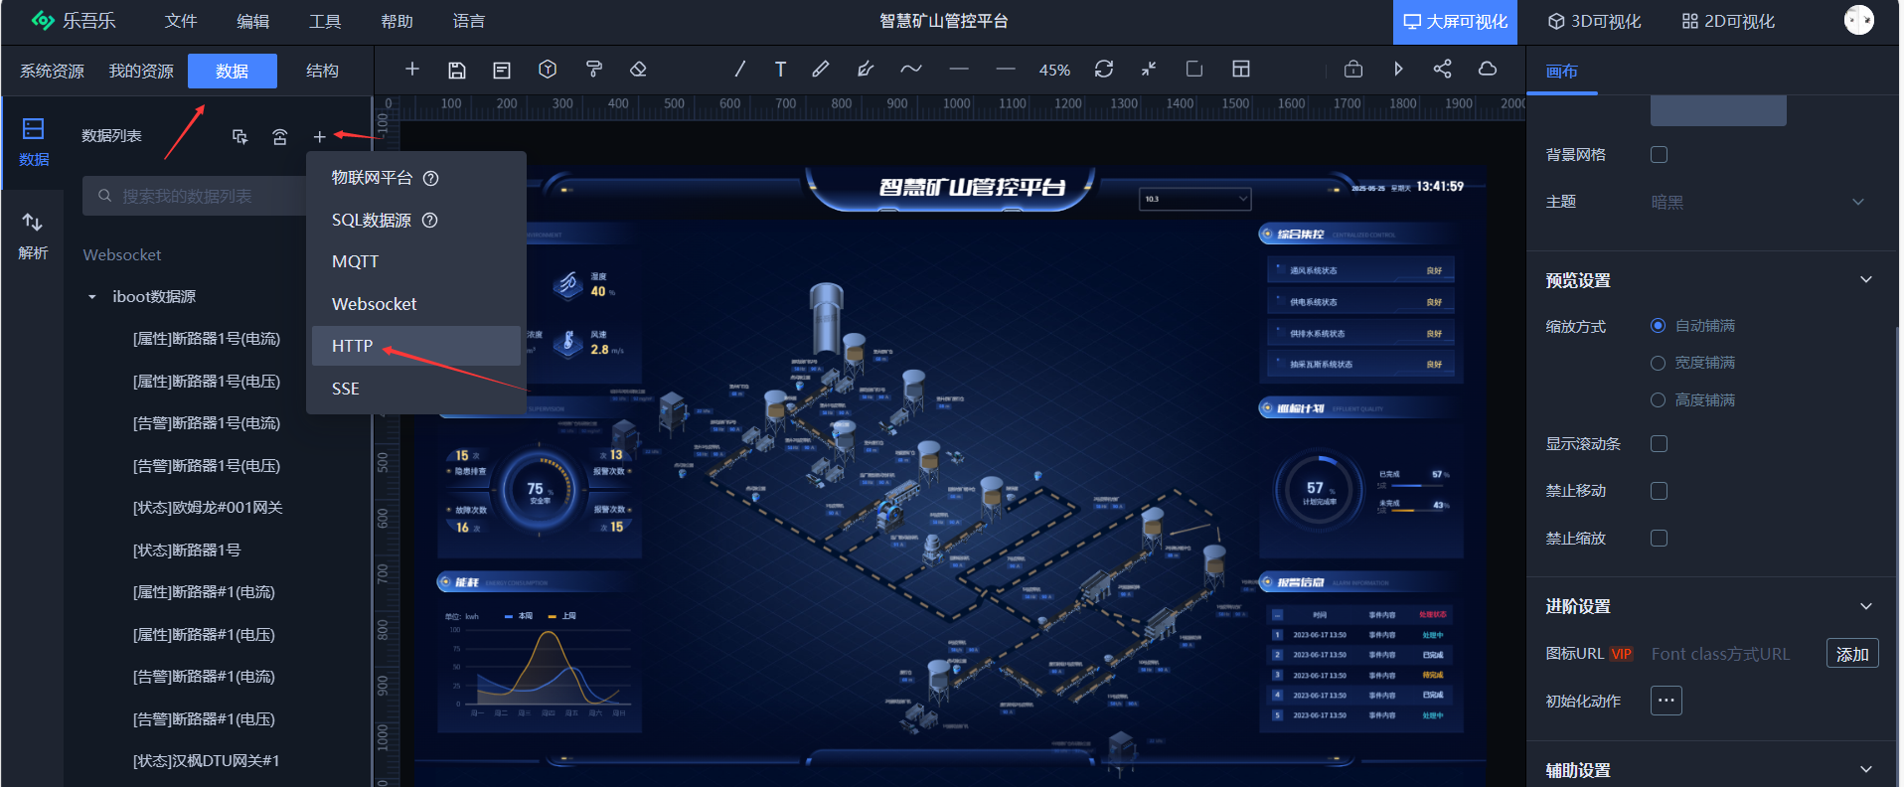
Task: Select the pencil drawing tool
Action: (821, 70)
